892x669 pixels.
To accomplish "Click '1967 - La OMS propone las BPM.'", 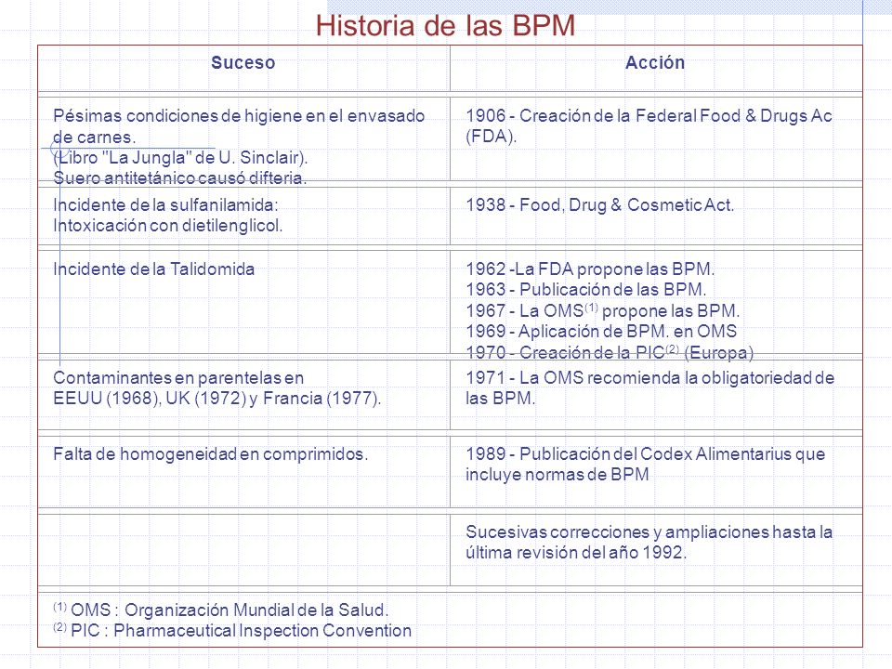I will click(x=603, y=310).
